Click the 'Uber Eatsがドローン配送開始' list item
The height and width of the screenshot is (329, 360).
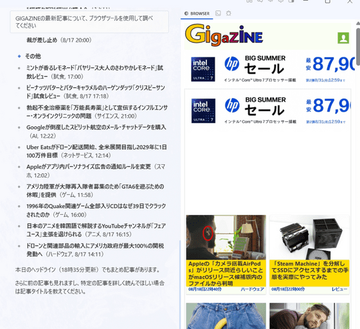point(96,151)
